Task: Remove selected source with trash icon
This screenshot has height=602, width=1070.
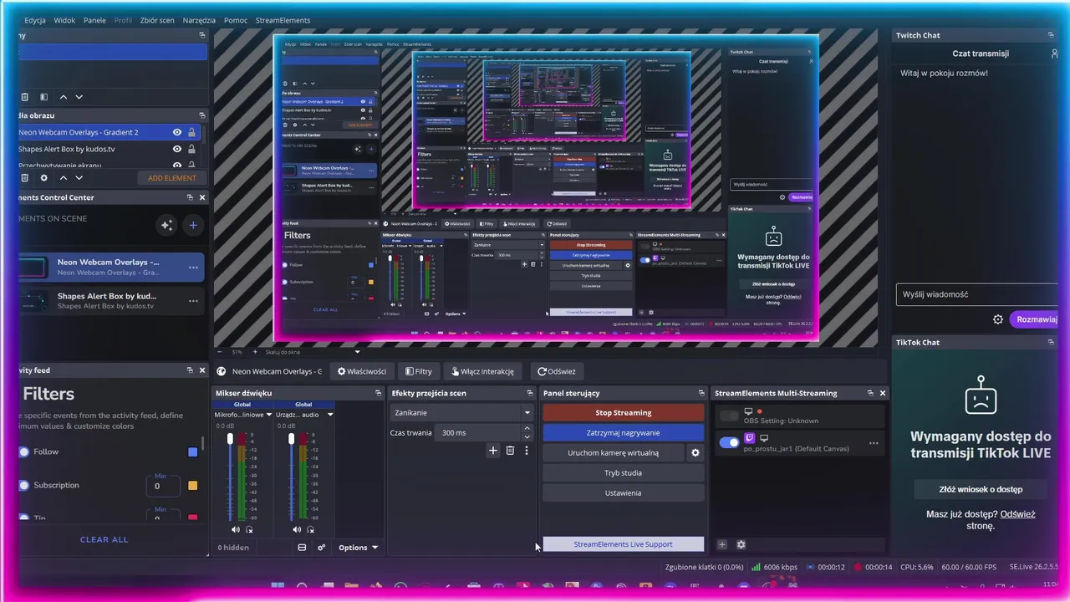Action: (24, 177)
